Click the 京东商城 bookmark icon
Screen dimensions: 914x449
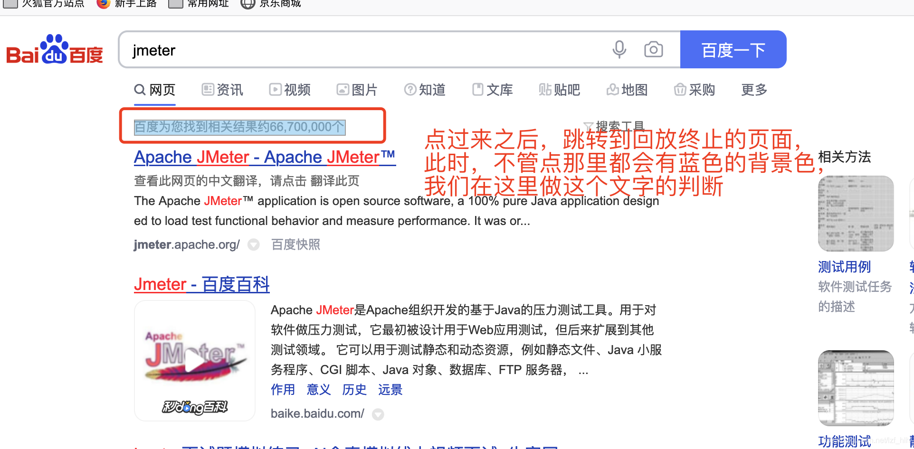(x=248, y=4)
